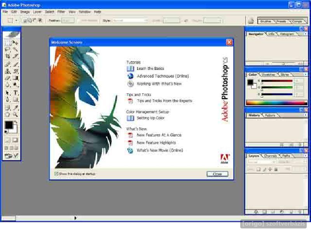Select the Dodge tool

click(15, 85)
